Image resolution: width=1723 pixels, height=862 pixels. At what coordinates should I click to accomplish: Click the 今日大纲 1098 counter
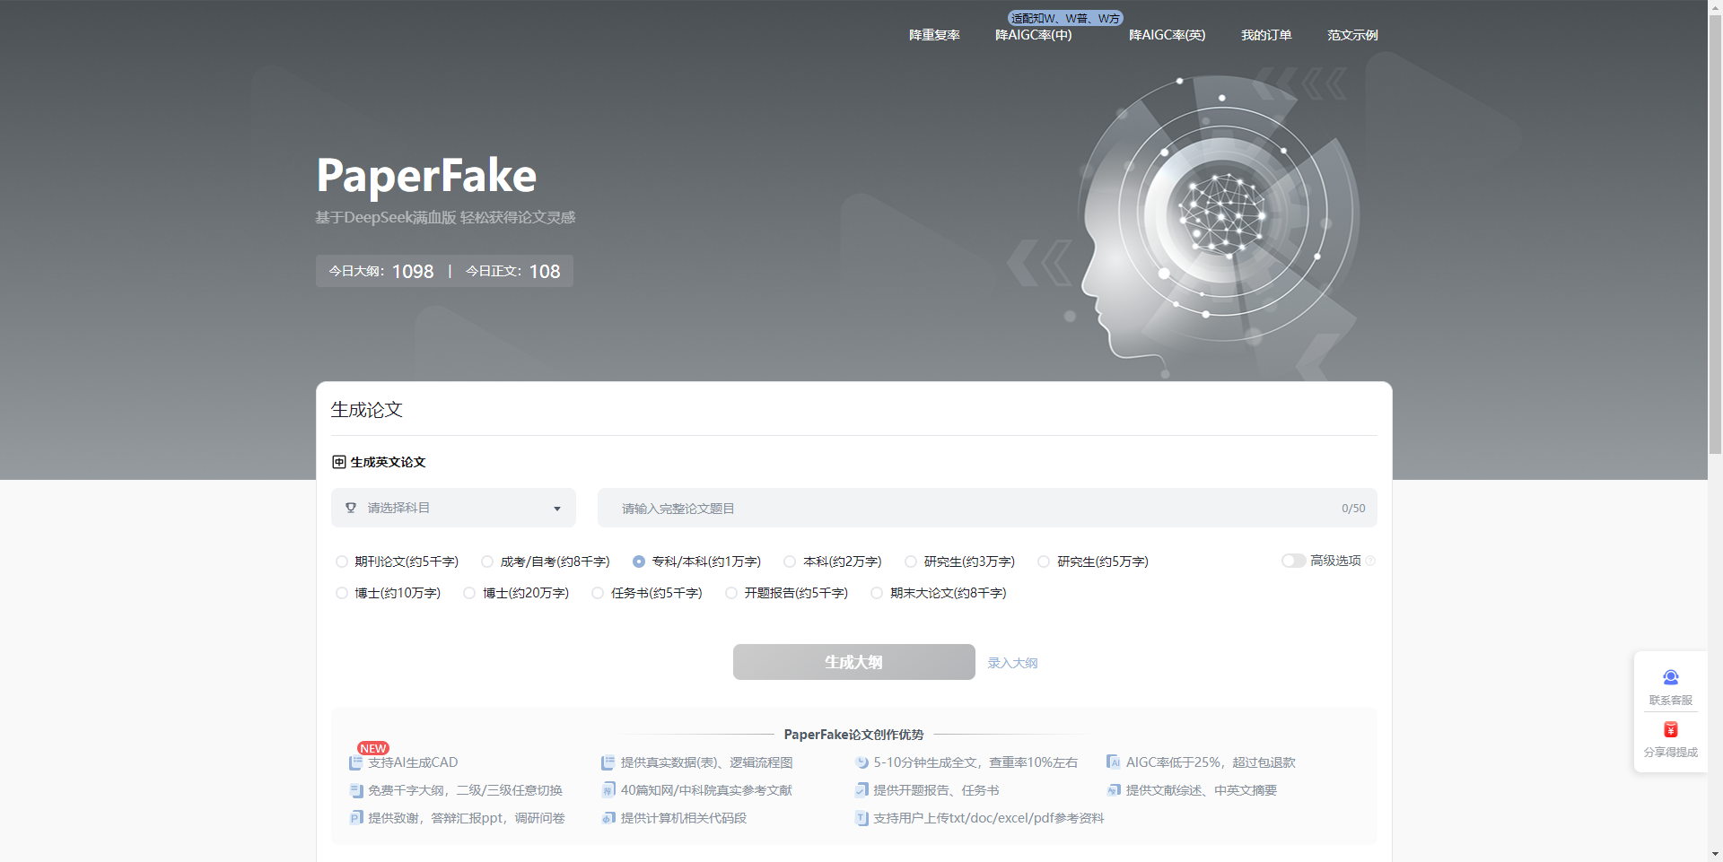(381, 271)
